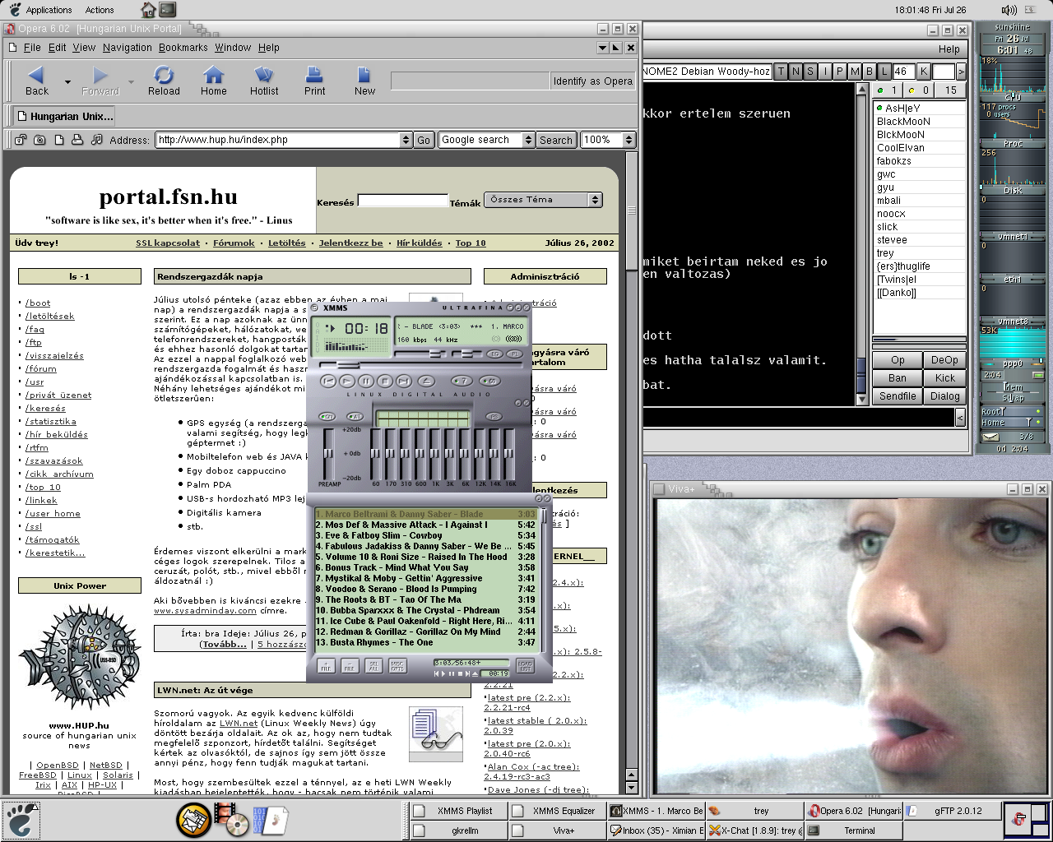This screenshot has height=842, width=1053.
Task: Select track 5 Volume 10 & Roni Size
Action: click(x=425, y=557)
